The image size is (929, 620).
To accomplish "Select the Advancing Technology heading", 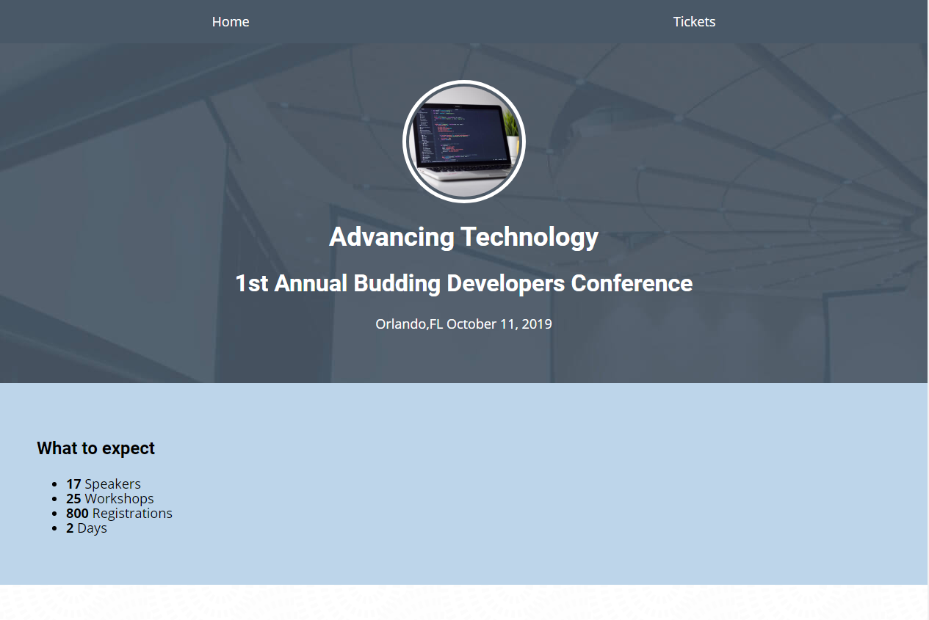I will point(463,237).
